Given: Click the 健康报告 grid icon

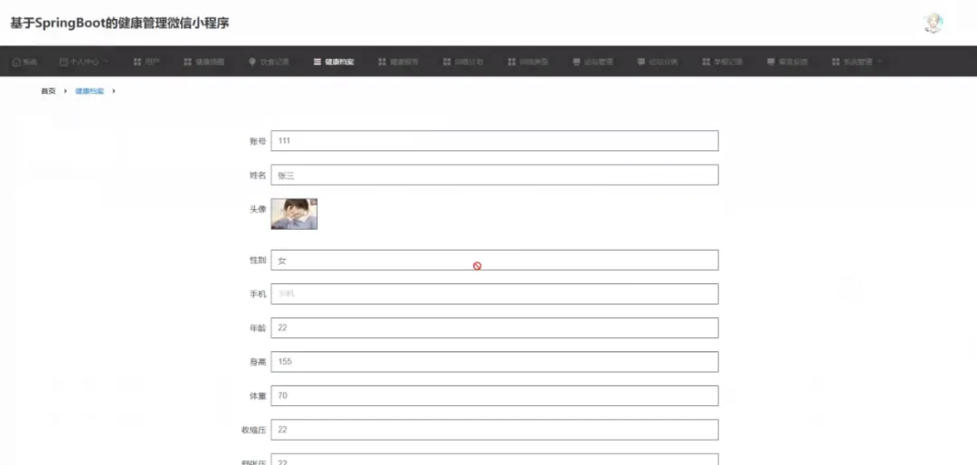Looking at the screenshot, I should point(382,62).
